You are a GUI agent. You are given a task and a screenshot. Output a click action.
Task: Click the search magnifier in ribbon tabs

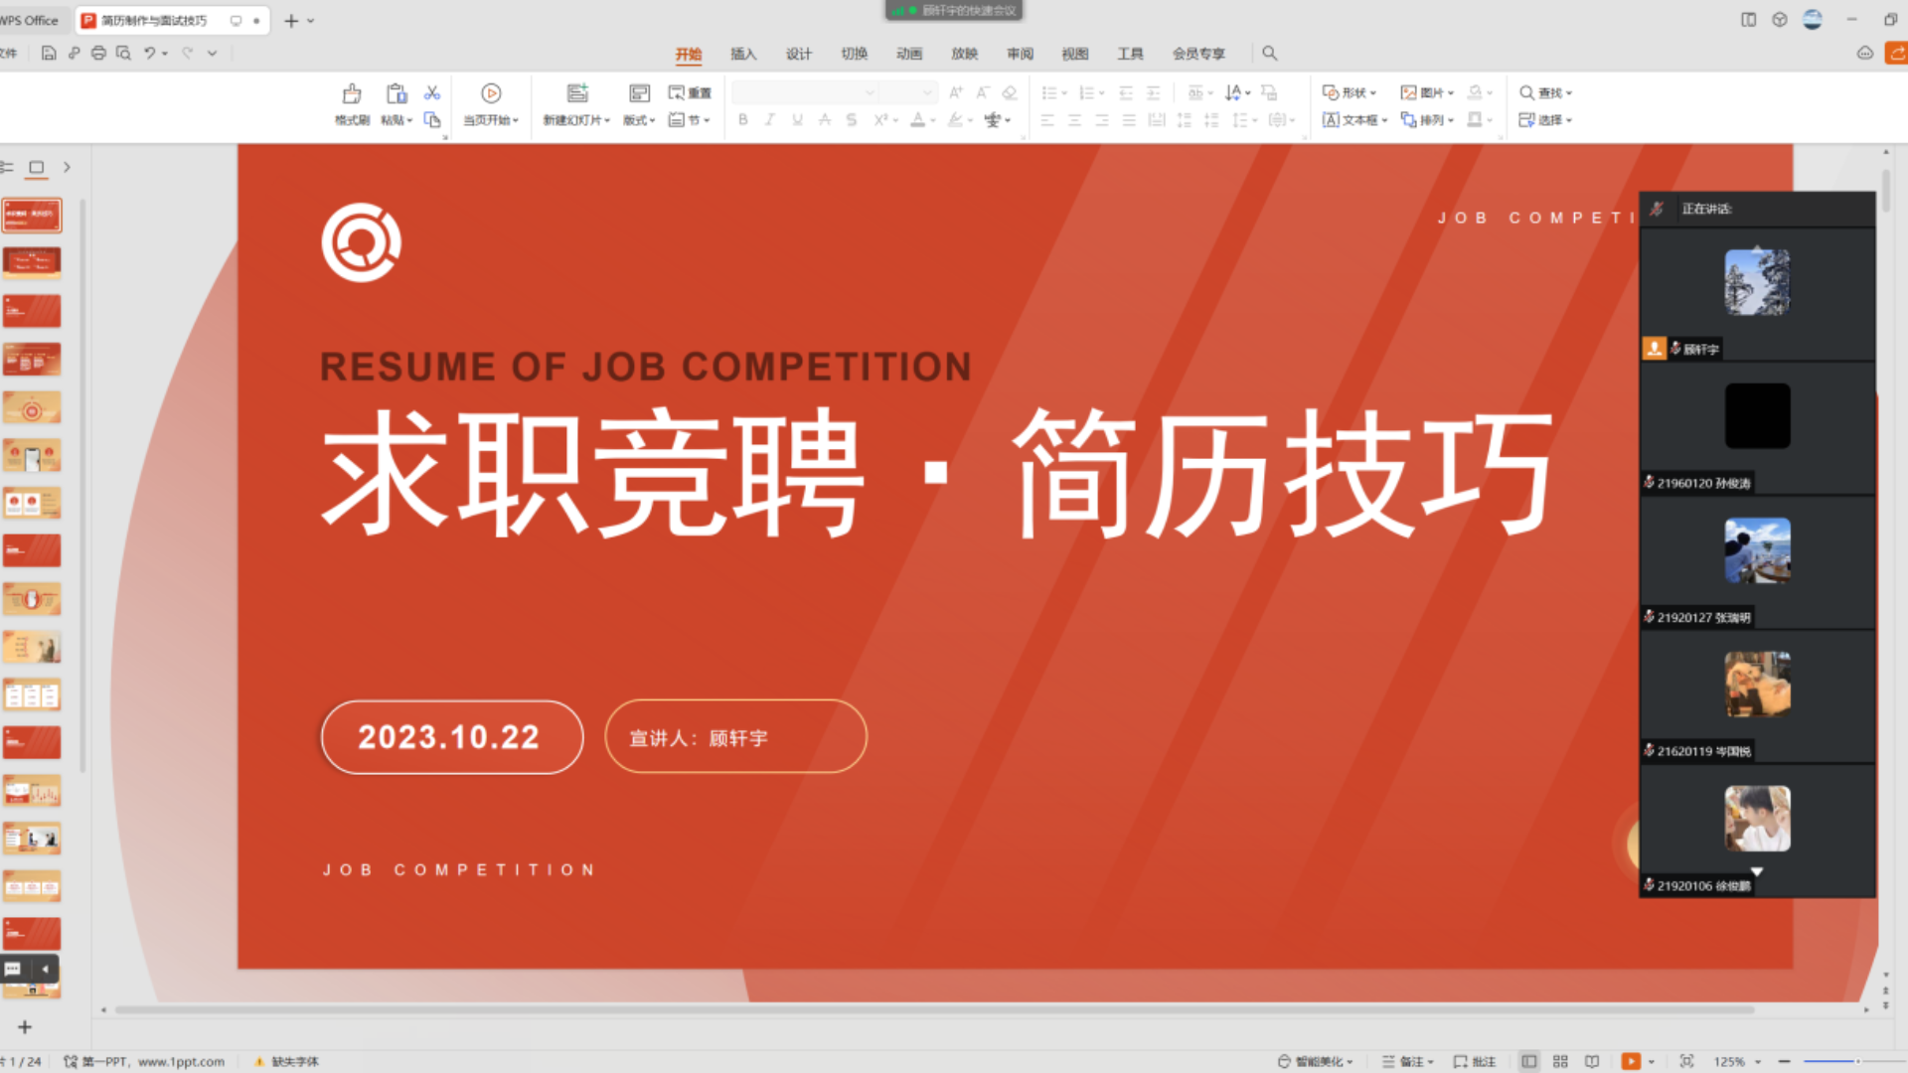(1269, 54)
